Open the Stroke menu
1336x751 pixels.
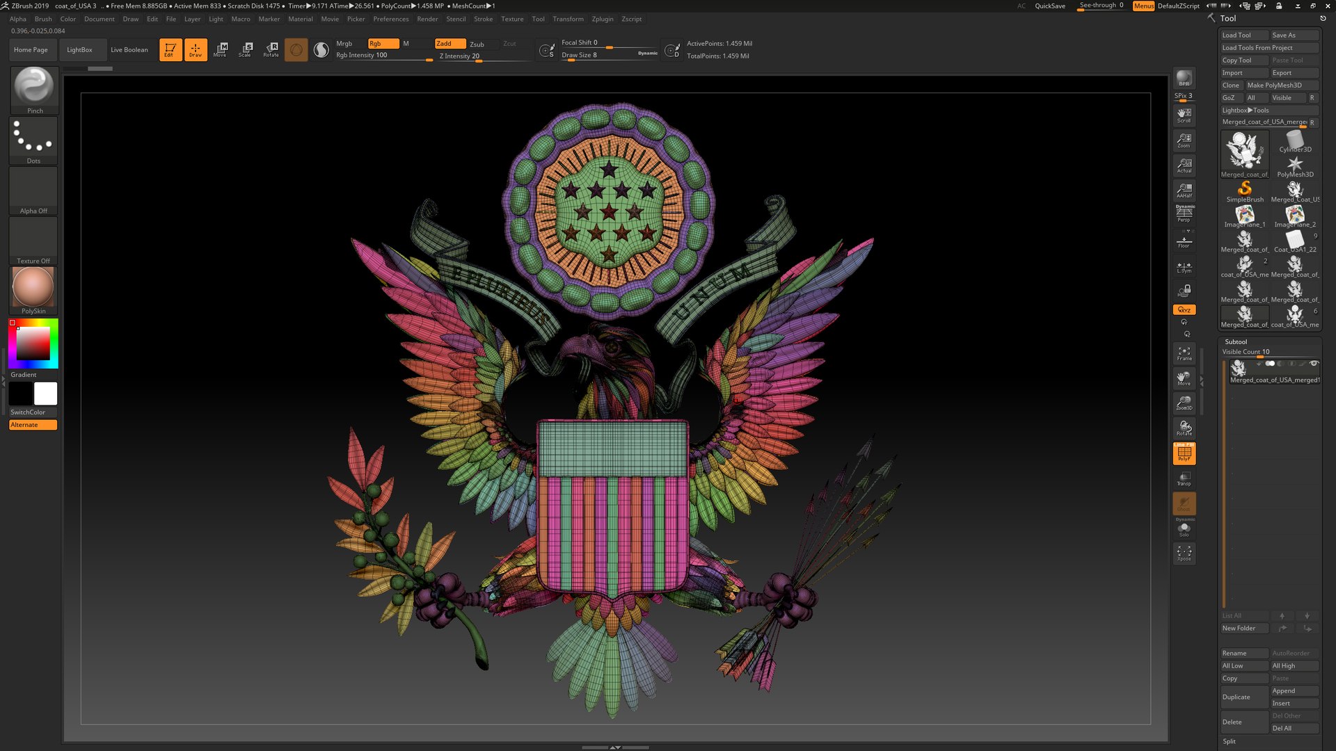[484, 19]
